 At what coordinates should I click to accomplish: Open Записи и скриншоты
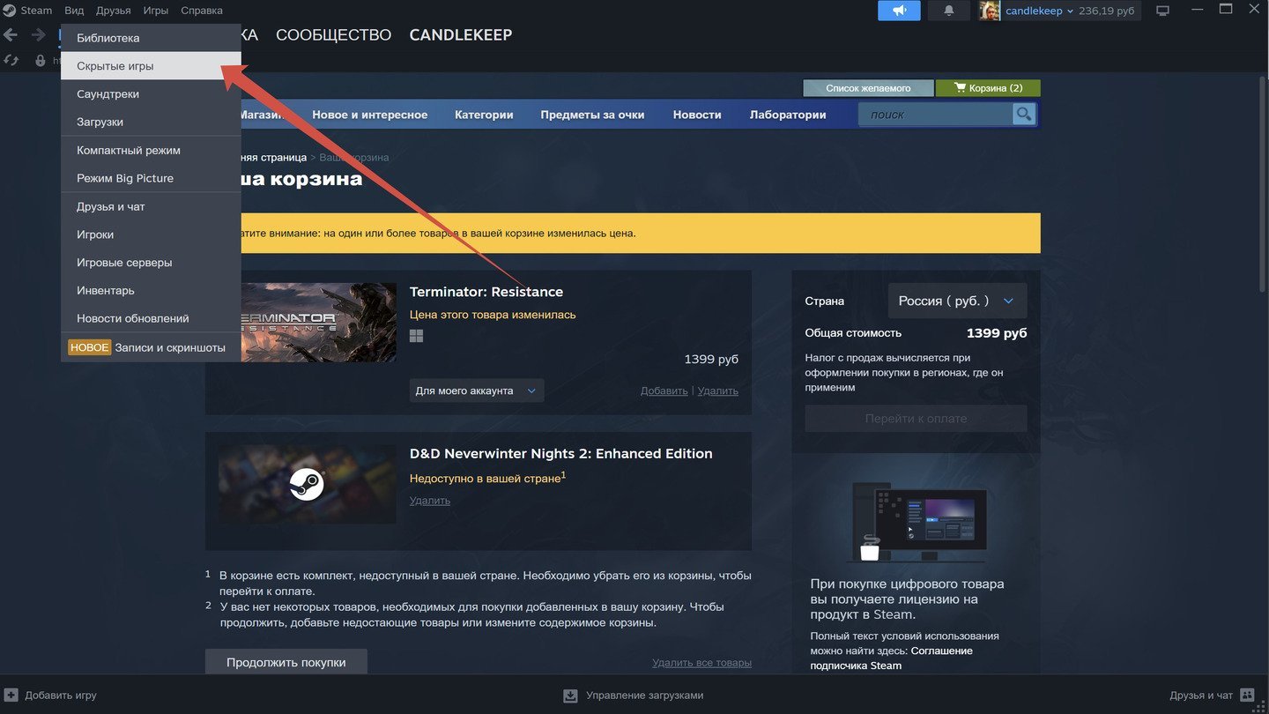pos(151,347)
